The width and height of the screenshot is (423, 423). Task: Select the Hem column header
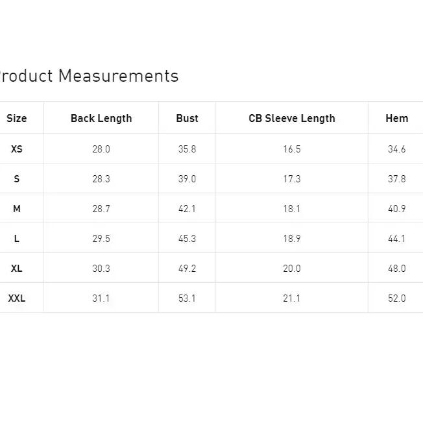point(396,118)
